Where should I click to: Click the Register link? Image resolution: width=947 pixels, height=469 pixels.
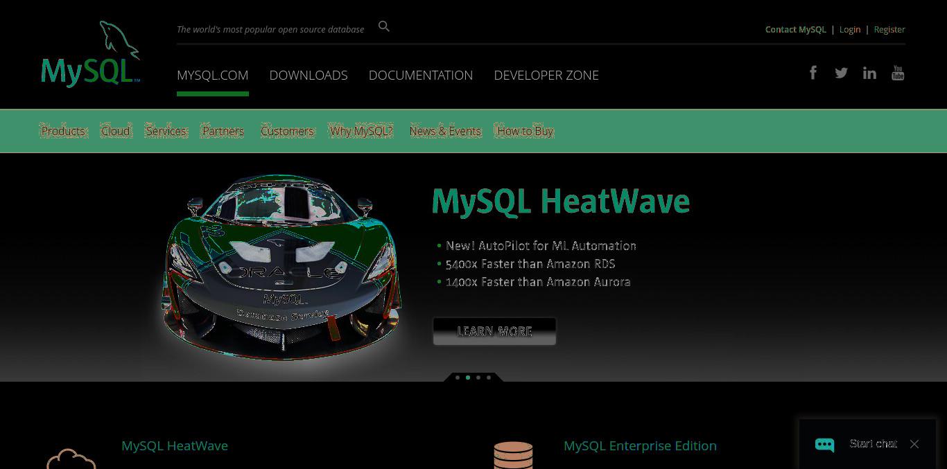(889, 29)
